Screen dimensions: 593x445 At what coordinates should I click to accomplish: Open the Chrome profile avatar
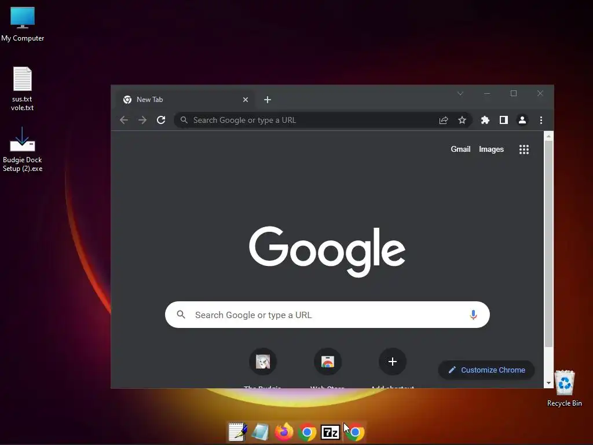(522, 121)
